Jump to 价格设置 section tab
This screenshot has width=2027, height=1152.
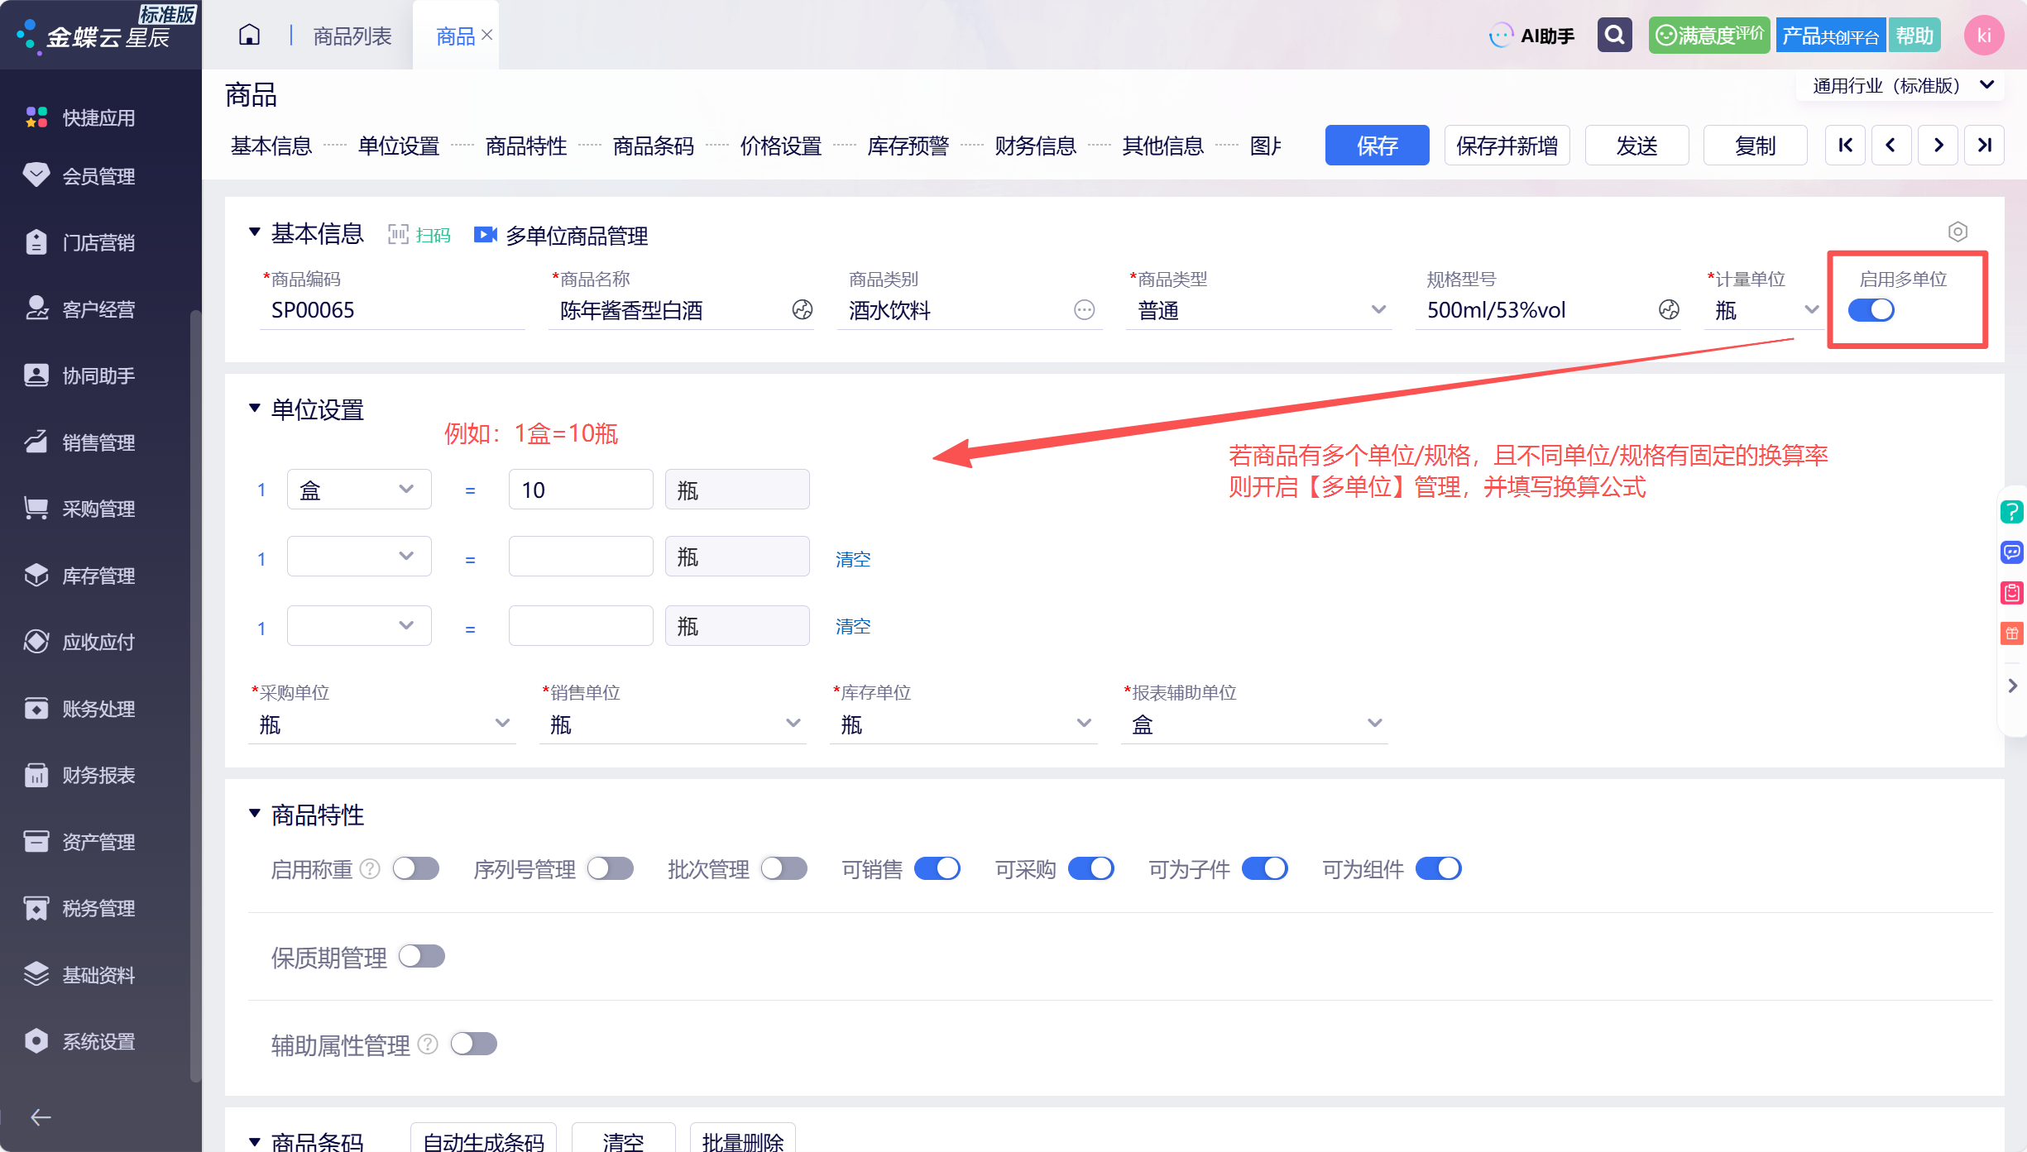780,146
